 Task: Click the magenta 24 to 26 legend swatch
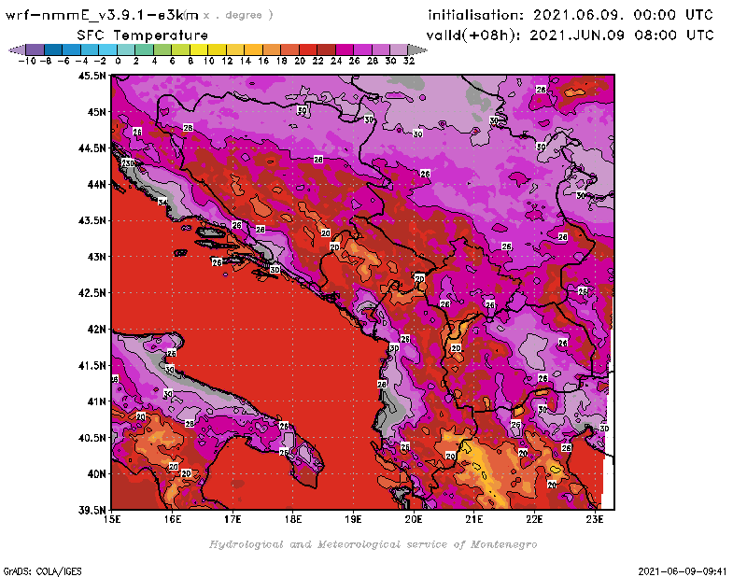pos(345,49)
